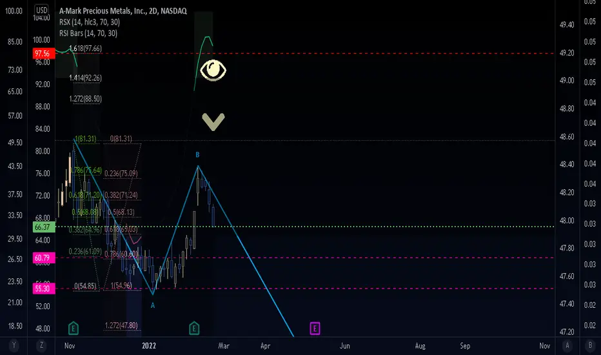Select the wave label B above the peak

[197, 155]
